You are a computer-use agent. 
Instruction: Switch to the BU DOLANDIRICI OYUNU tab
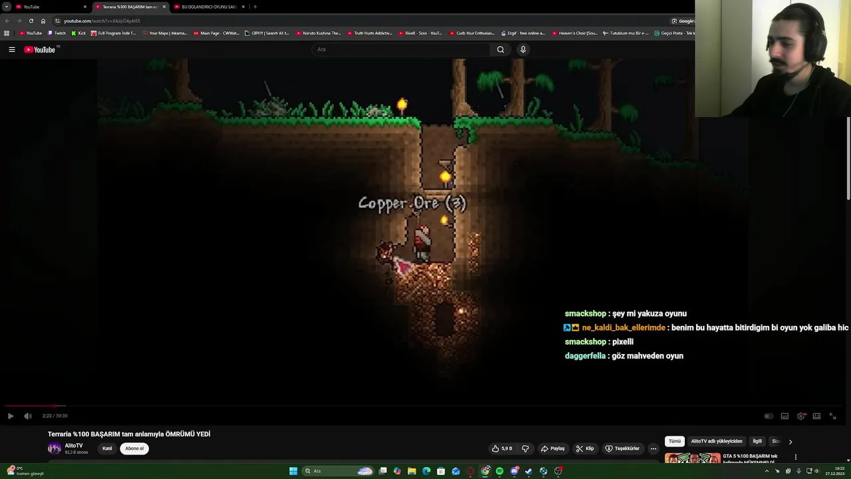tap(208, 7)
